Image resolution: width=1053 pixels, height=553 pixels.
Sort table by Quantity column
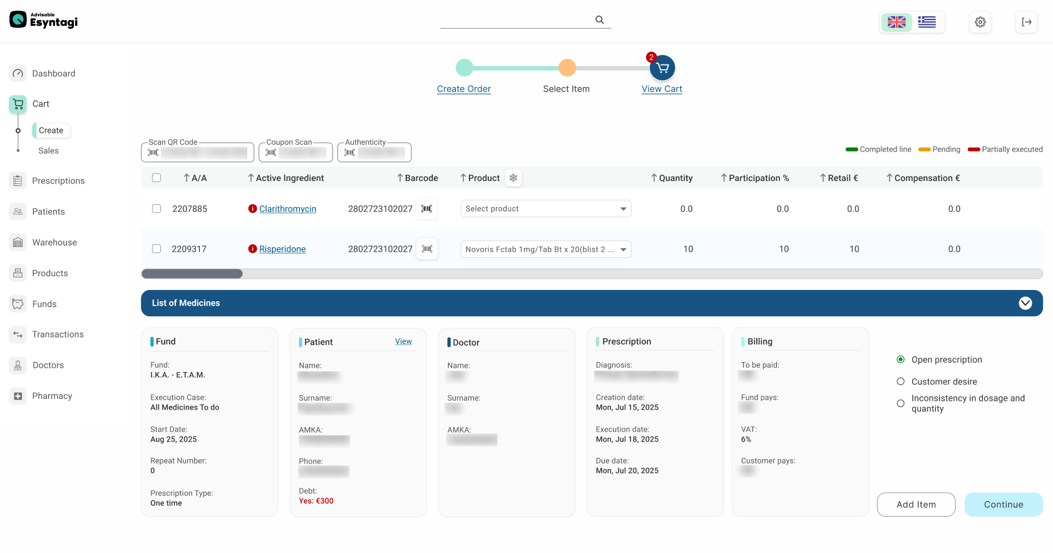pyautogui.click(x=671, y=178)
